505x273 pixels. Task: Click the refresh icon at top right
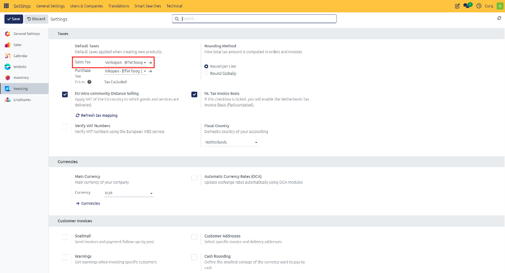click(x=499, y=18)
